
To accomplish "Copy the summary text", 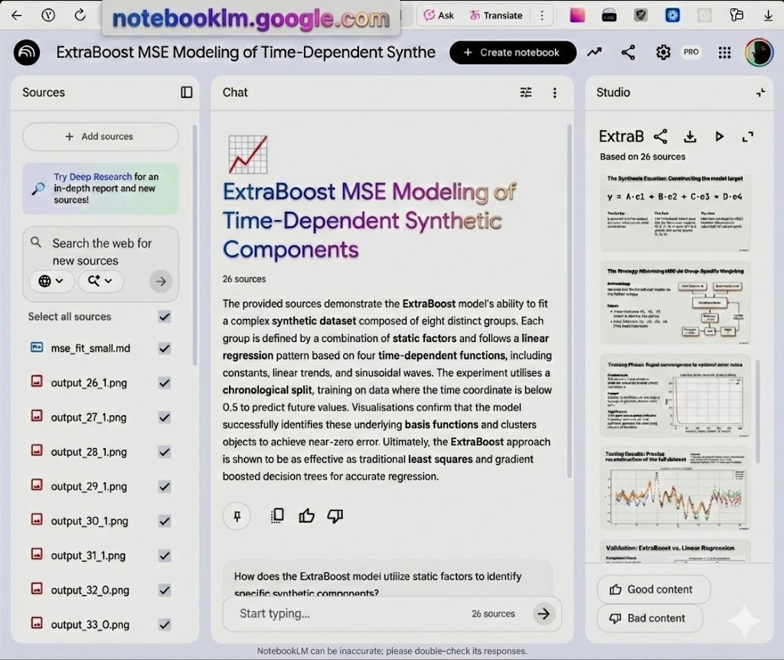I will tap(278, 516).
